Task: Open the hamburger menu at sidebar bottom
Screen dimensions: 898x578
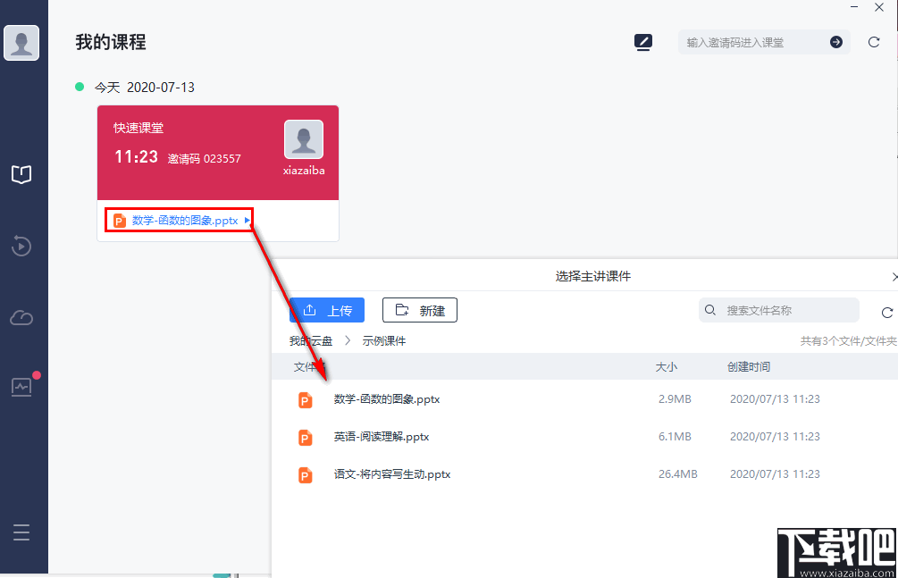Action: (21, 532)
